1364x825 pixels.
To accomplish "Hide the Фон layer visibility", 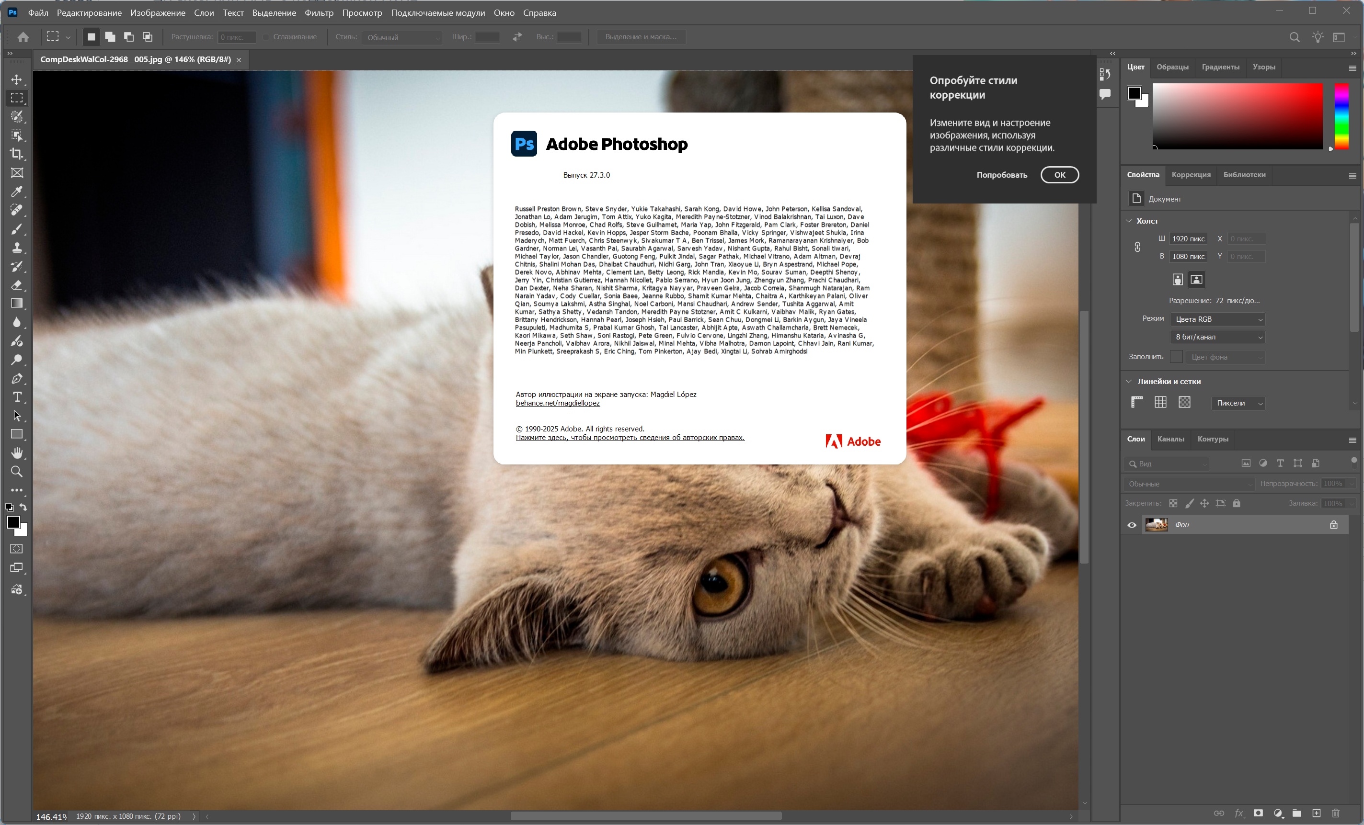I will pyautogui.click(x=1132, y=525).
